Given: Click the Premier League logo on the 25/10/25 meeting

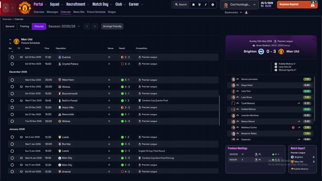Looking at the screenshot, I should pyautogui.click(x=256, y=154).
